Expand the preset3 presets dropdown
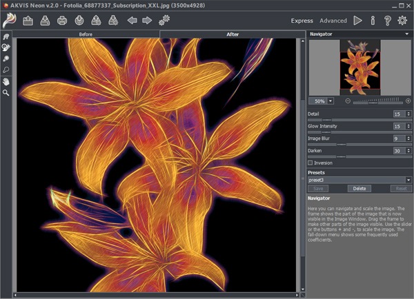The height and width of the screenshot is (299, 414). click(408, 180)
